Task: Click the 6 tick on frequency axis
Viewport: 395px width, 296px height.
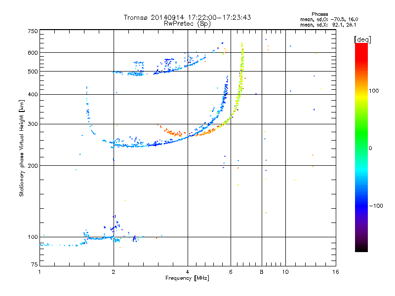Action: [231, 272]
